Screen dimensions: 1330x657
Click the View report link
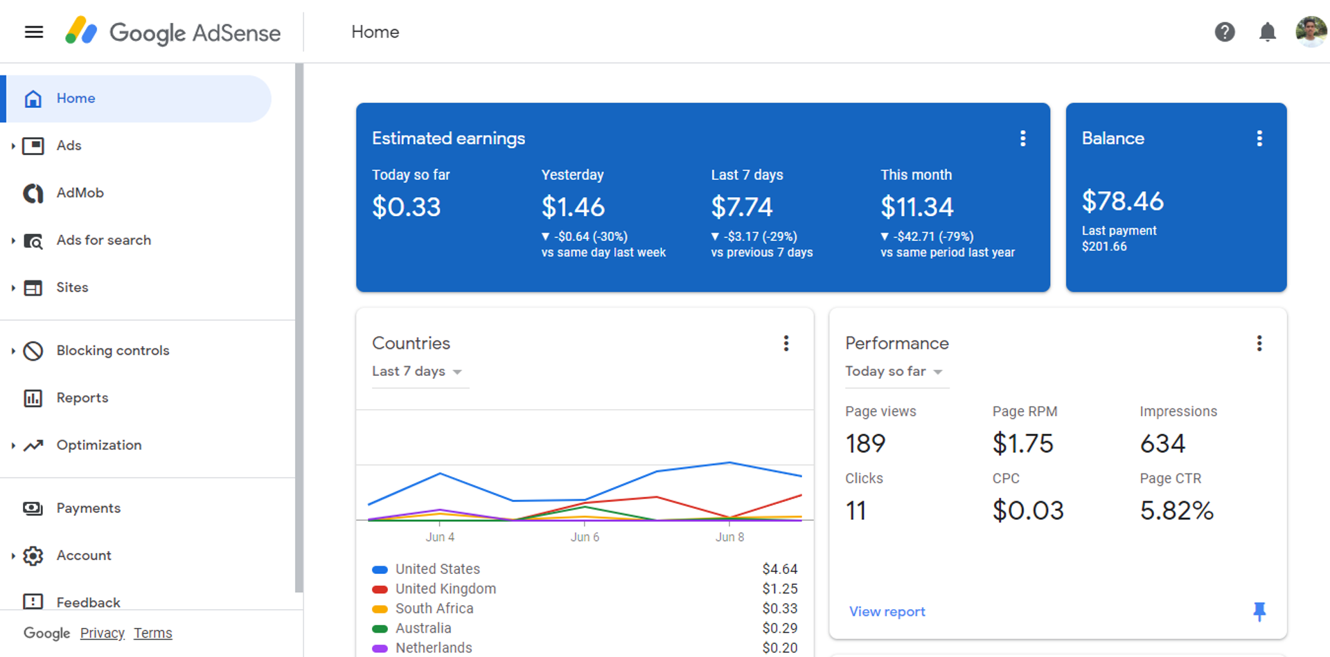(x=887, y=611)
